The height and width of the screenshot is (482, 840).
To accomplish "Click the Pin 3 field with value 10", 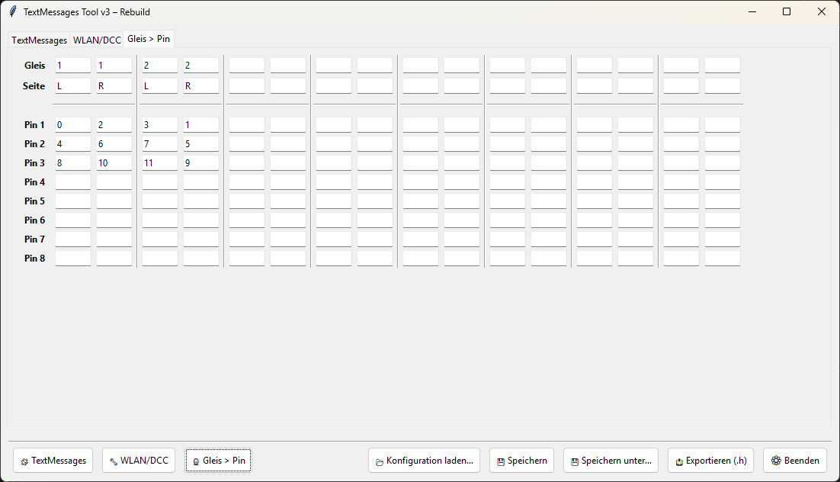I will tap(114, 162).
